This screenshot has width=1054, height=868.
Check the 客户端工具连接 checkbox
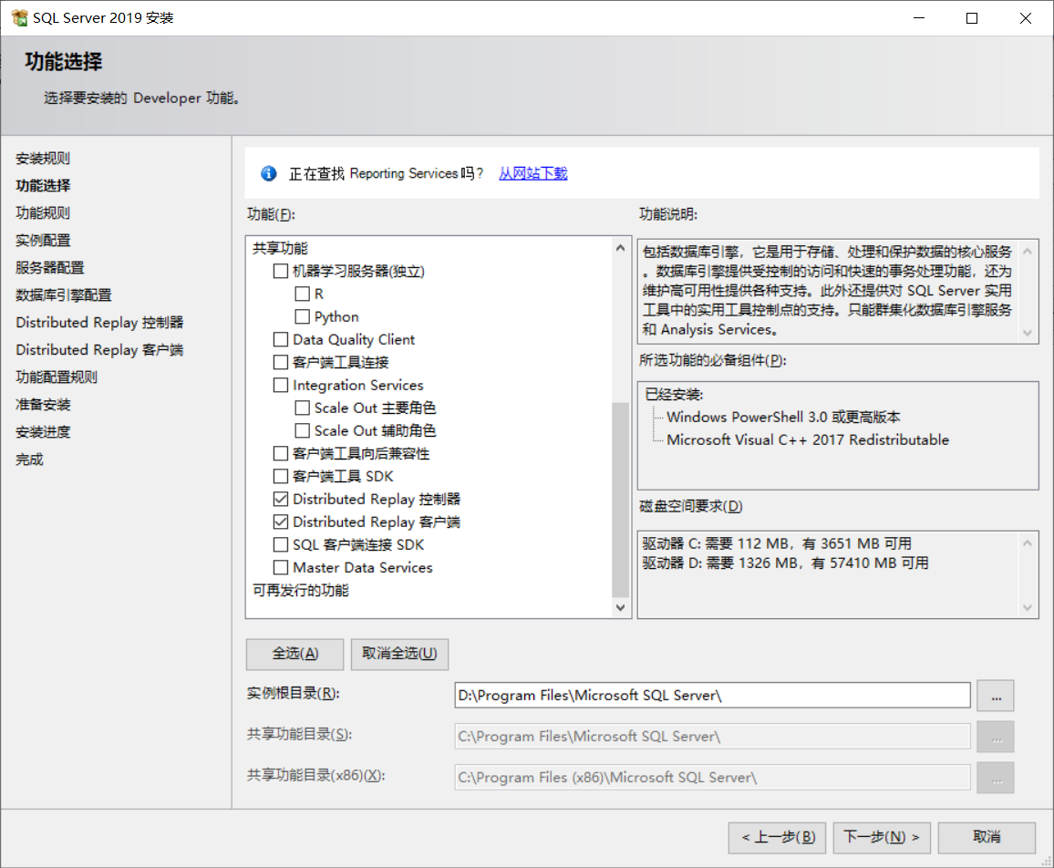[281, 362]
